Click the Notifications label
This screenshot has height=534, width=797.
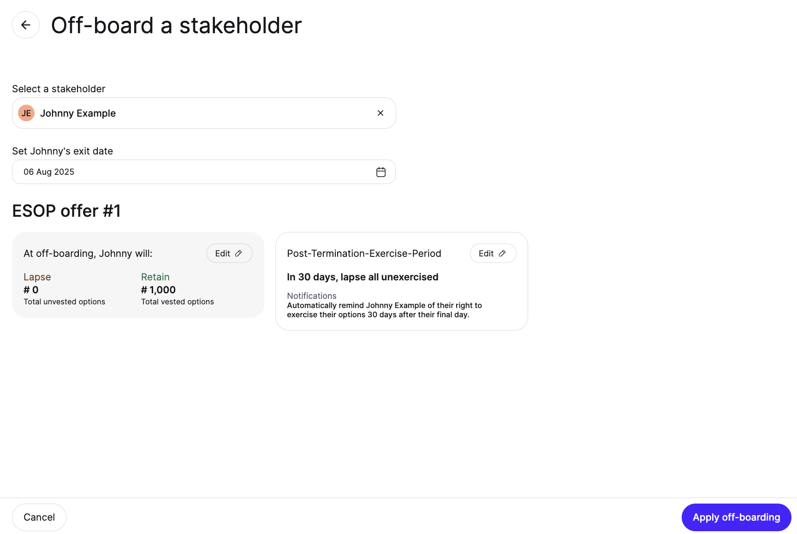click(x=312, y=296)
